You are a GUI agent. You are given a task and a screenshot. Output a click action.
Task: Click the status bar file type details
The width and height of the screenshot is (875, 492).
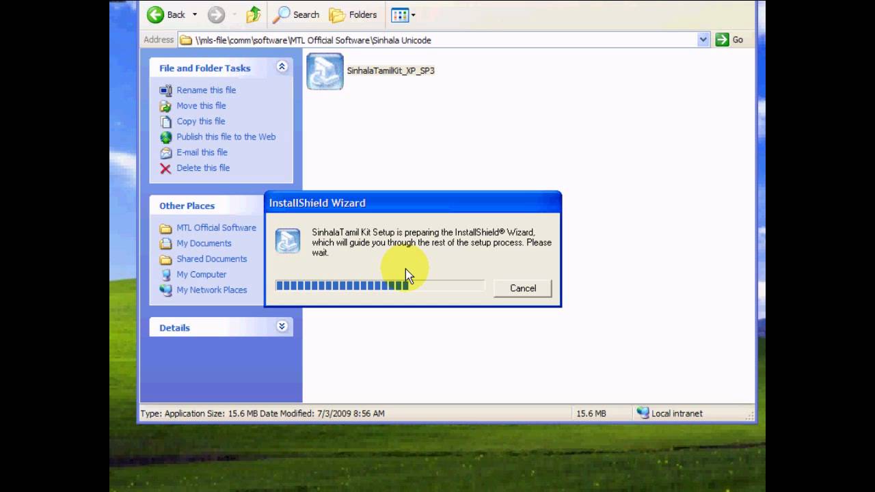pyautogui.click(x=262, y=413)
